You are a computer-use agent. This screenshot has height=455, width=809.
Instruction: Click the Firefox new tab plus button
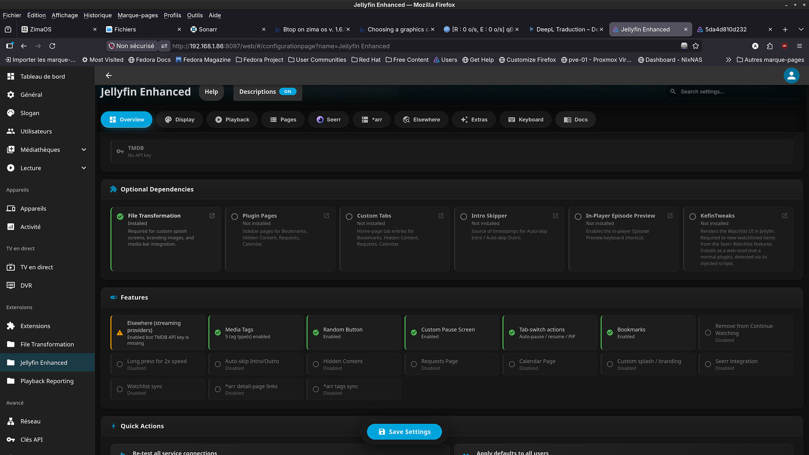coord(785,30)
